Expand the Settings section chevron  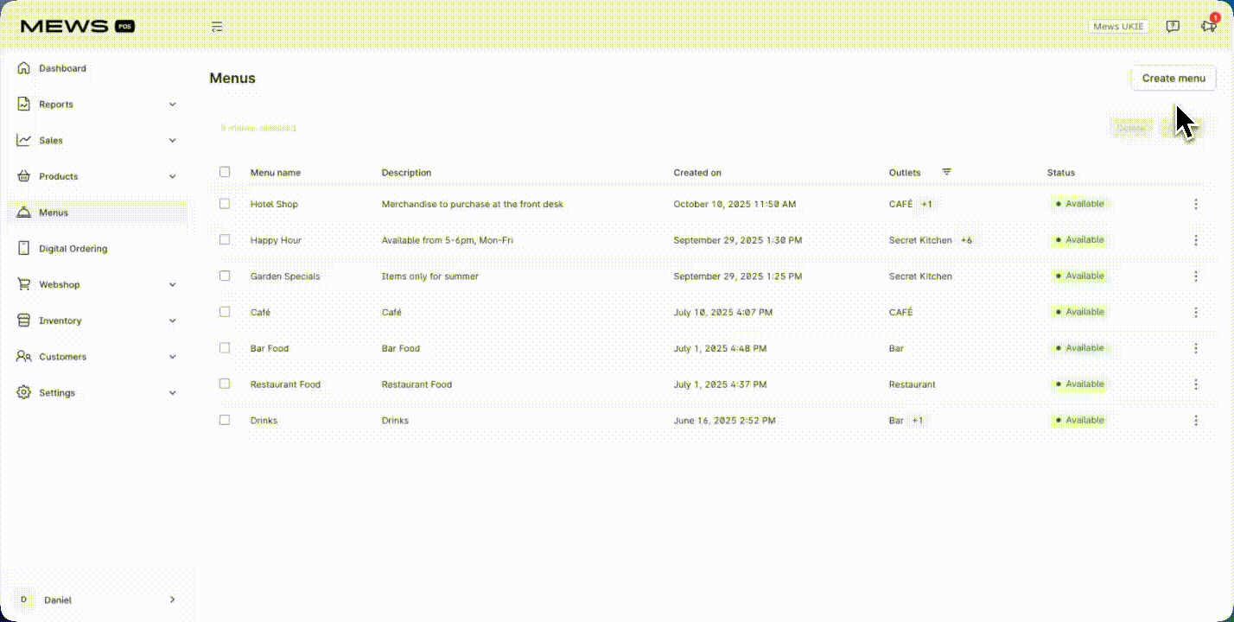pyautogui.click(x=172, y=393)
